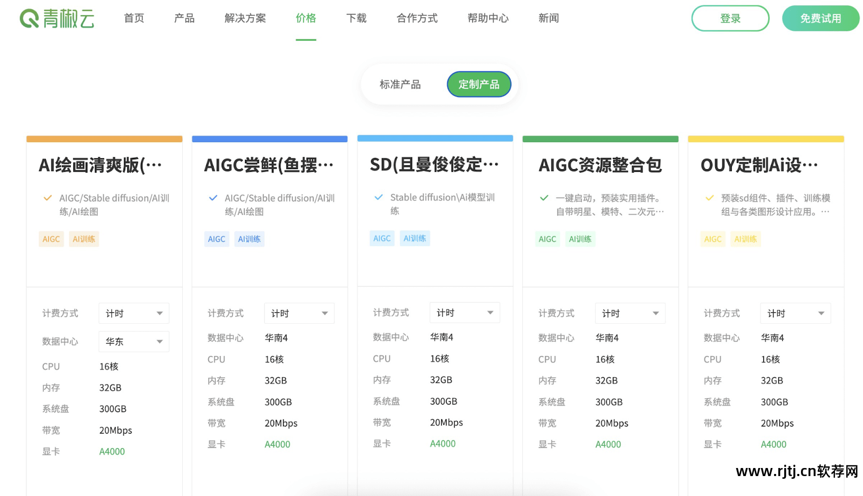Open the 解决方案 menu
Viewport: 863px width, 496px height.
coord(245,18)
